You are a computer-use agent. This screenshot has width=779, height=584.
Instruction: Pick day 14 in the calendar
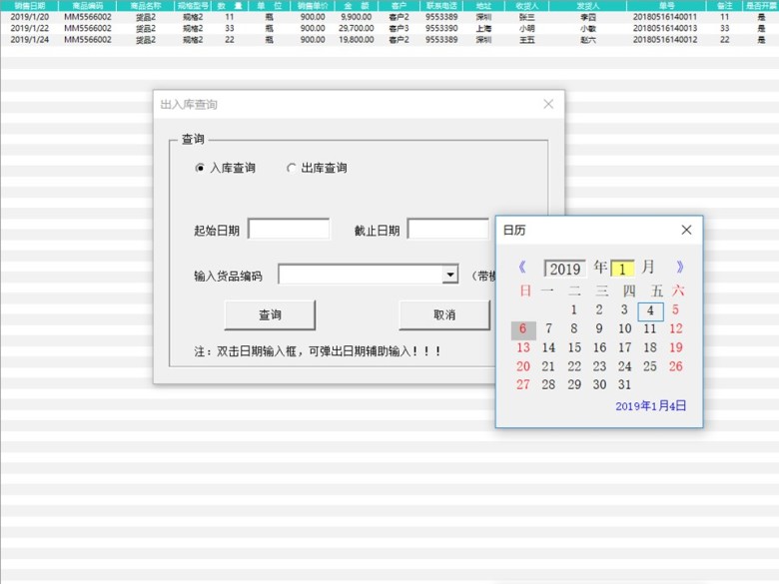tap(548, 347)
